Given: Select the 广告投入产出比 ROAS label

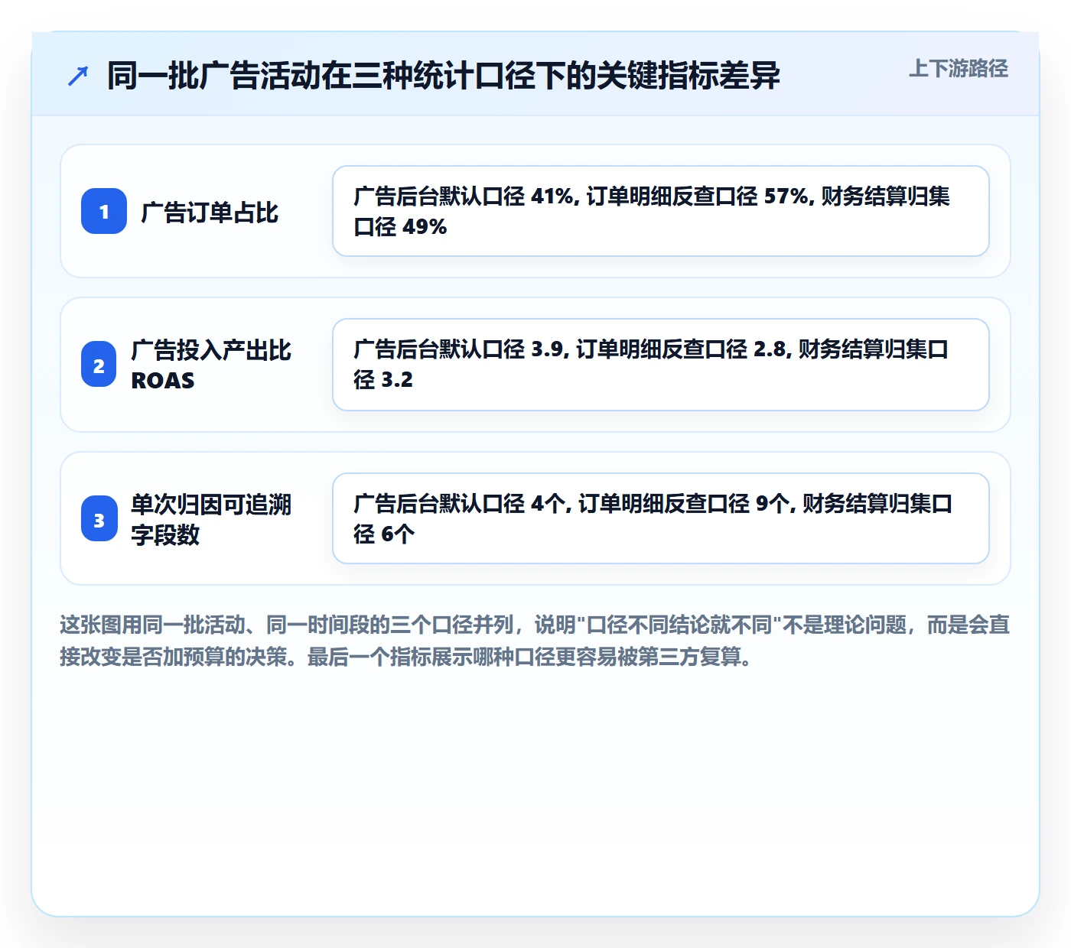Looking at the screenshot, I should [x=211, y=365].
